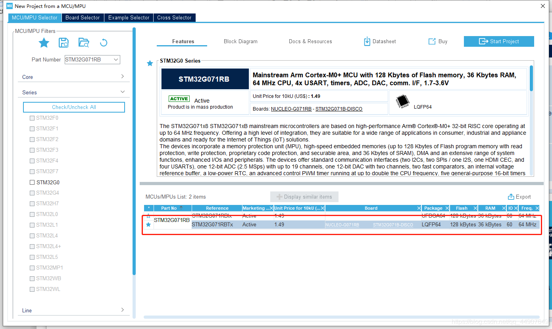This screenshot has height=329, width=552.
Task: Remove the IO column via its X
Action: (516, 208)
